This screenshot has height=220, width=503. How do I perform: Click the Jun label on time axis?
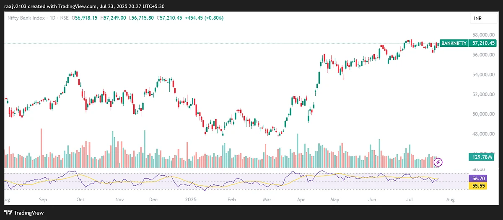(371, 200)
